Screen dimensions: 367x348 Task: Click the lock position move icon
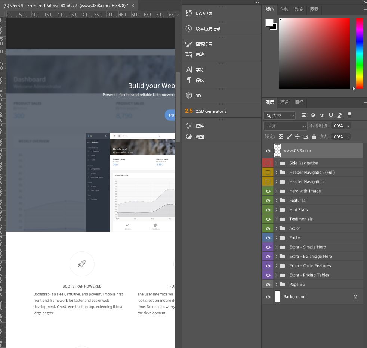pos(297,137)
